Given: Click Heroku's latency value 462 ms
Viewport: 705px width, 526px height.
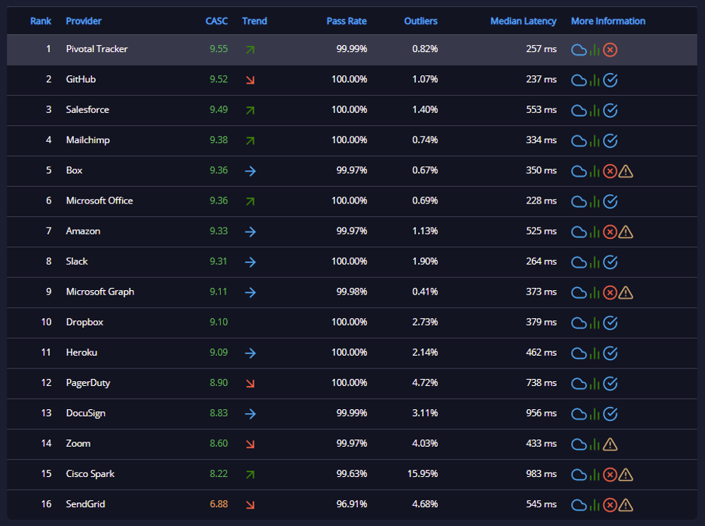Looking at the screenshot, I should coord(542,353).
